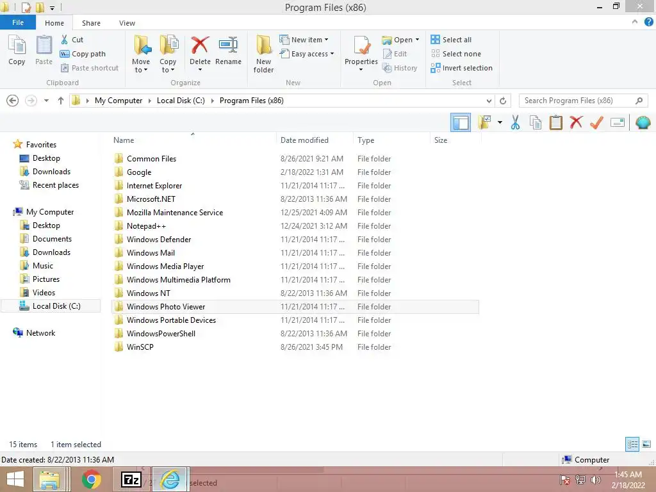
Task: Create a New folder from the ribbon
Action: click(x=263, y=54)
